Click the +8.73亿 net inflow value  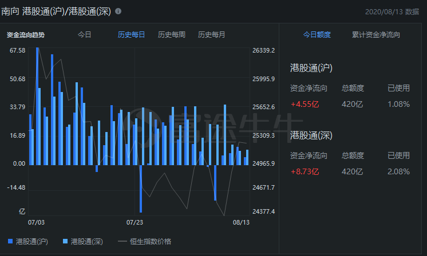click(x=305, y=172)
